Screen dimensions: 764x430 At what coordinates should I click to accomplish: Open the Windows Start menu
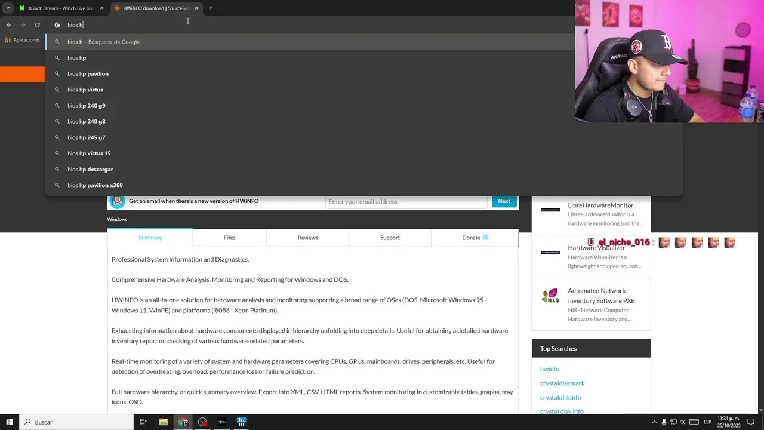10,422
